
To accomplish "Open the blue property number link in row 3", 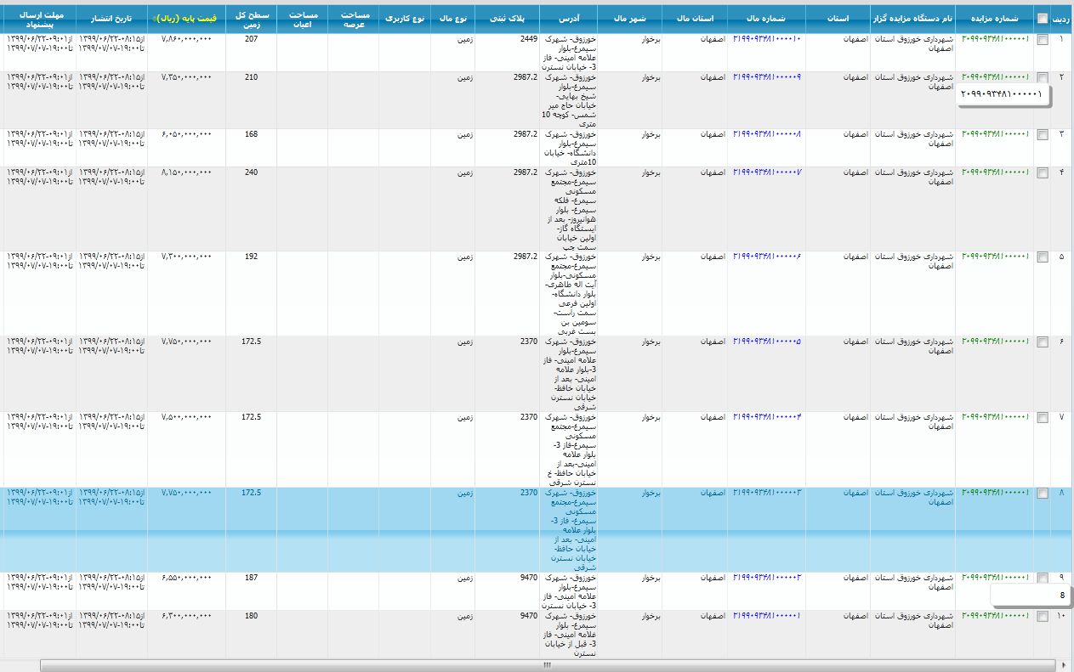I will tap(766, 134).
